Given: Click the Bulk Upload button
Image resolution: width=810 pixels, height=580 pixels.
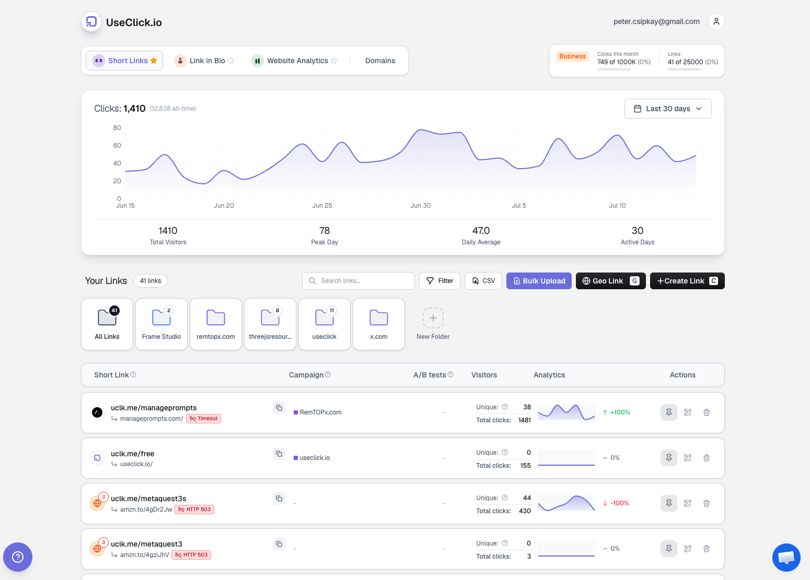Looking at the screenshot, I should pos(539,281).
